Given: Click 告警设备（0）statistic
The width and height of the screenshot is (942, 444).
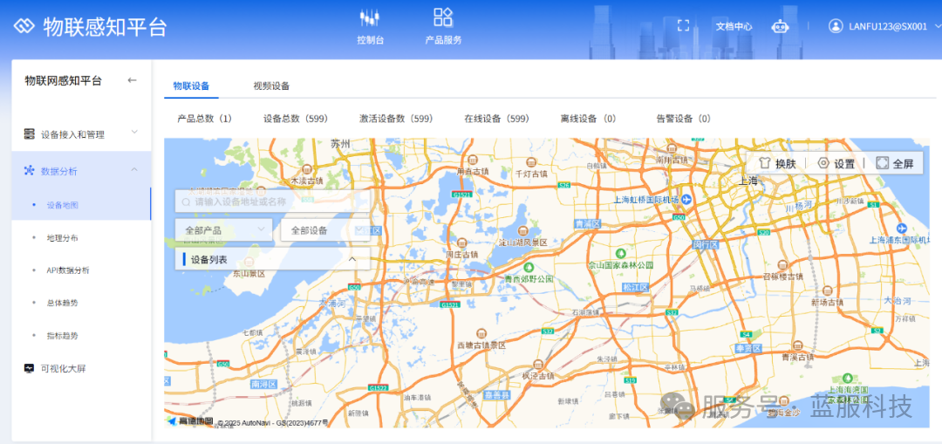Looking at the screenshot, I should (684, 119).
